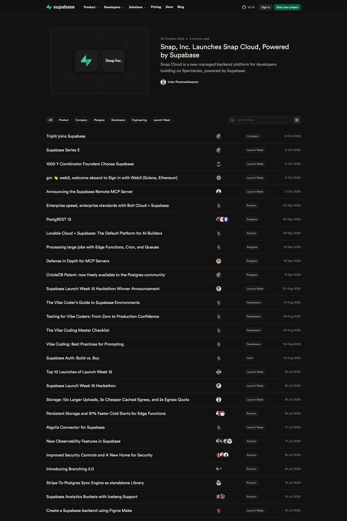The height and width of the screenshot is (521, 347).
Task: Click author avatar in Hackathon Winner Announcement row
Action: [x=219, y=289]
